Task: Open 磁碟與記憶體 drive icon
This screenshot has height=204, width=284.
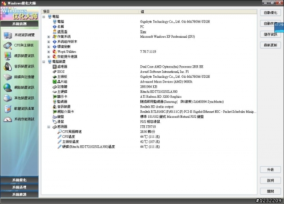Action: (x=8, y=77)
